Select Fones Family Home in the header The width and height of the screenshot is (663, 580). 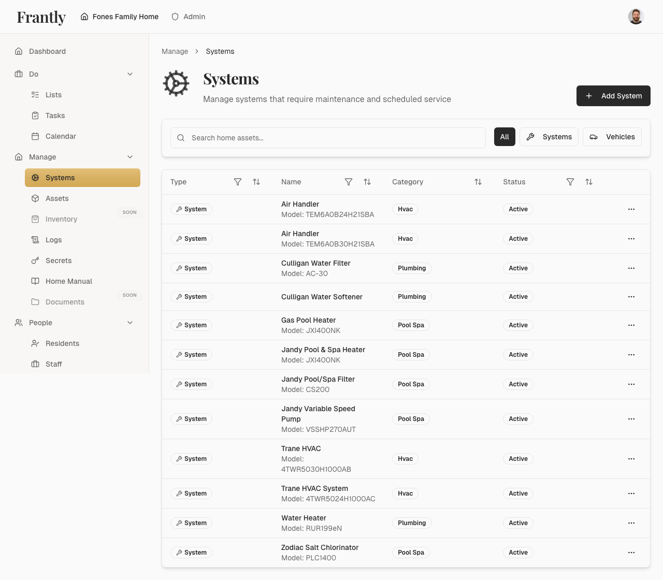pos(120,17)
